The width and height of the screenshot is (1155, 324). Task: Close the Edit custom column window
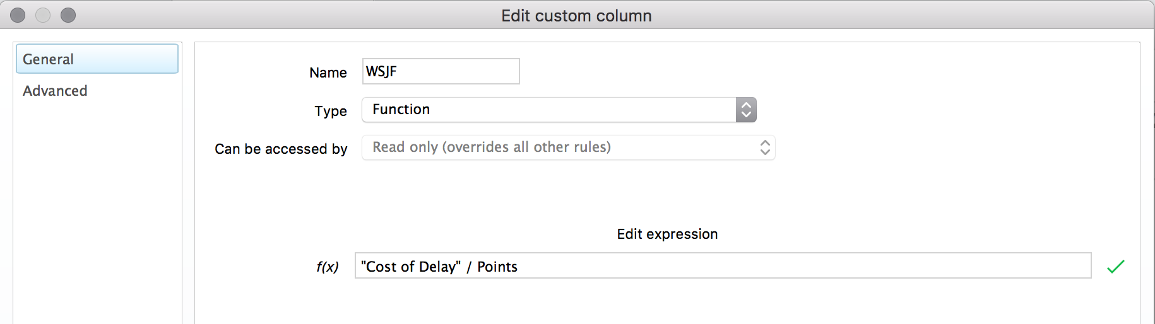pyautogui.click(x=18, y=15)
